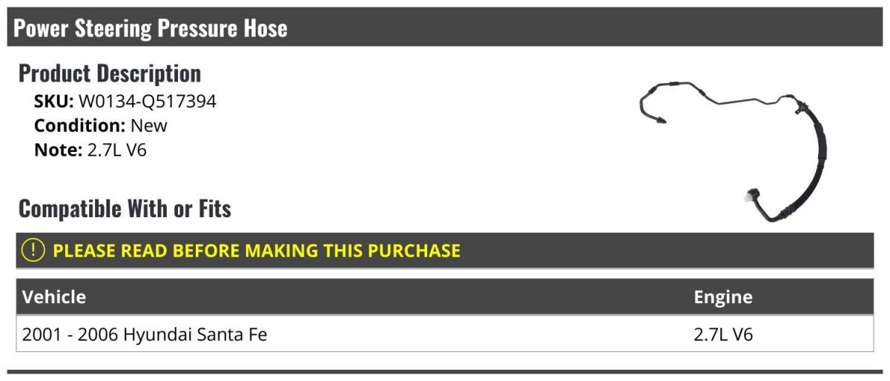
Task: Click the Condition label
Action: [80, 125]
